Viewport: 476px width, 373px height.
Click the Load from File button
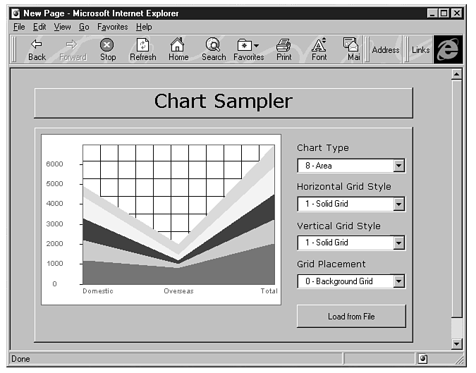pyautogui.click(x=351, y=317)
